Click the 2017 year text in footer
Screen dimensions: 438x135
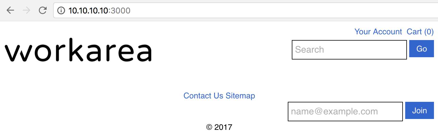(223, 127)
